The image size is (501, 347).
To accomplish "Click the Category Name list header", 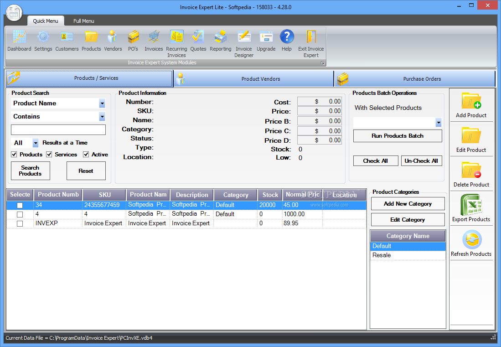I will pyautogui.click(x=408, y=236).
